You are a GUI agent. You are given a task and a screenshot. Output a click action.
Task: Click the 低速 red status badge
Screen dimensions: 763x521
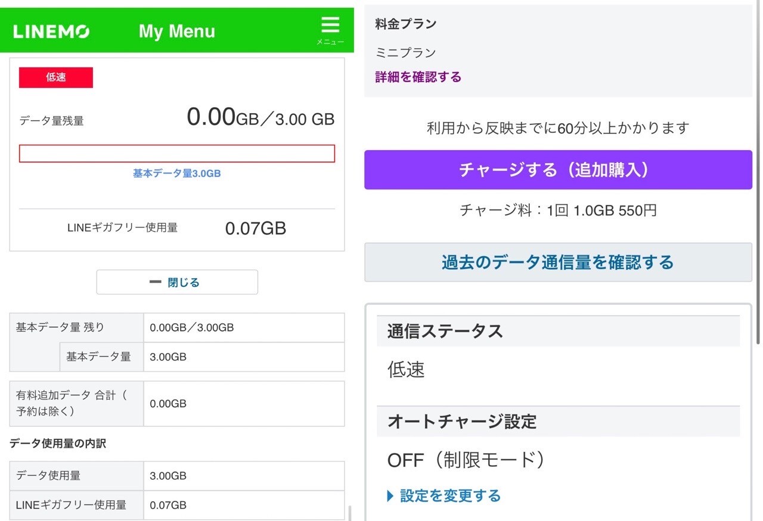point(56,77)
